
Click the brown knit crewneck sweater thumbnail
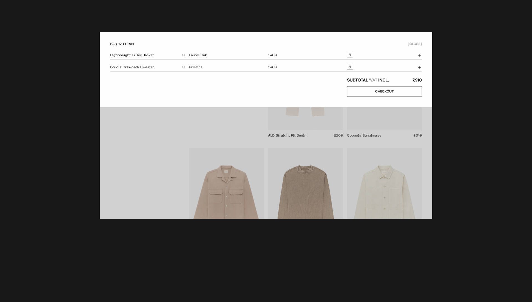click(305, 184)
